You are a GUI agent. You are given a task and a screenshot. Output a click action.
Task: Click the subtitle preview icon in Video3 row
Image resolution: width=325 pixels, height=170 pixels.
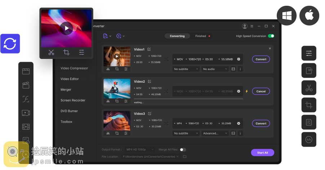(x=233, y=133)
